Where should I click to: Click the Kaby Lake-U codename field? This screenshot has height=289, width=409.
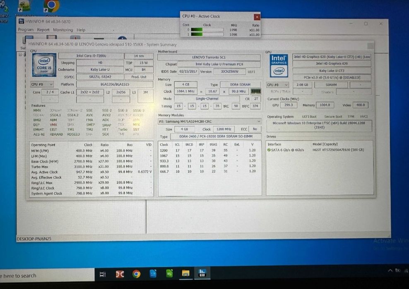coord(100,70)
